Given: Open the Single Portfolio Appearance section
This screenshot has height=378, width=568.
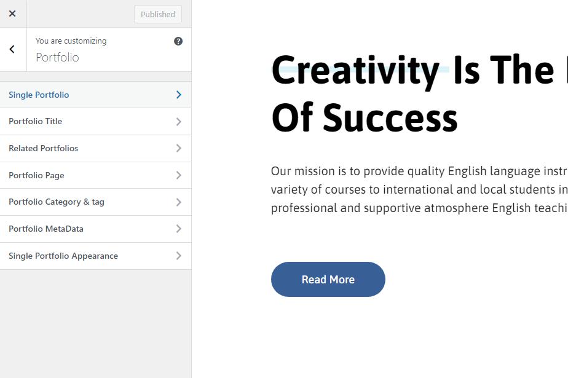Looking at the screenshot, I should (96, 256).
